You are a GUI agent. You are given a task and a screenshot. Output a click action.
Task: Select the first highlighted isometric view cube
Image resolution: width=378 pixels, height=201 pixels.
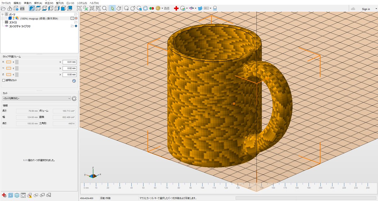(x=32, y=8)
